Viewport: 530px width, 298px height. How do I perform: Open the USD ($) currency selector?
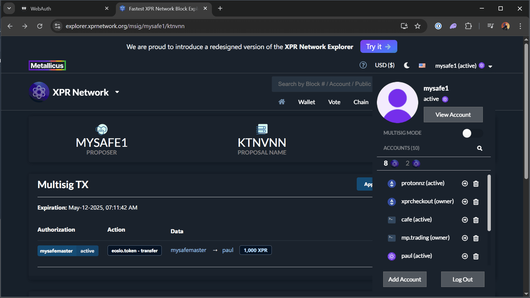coord(385,65)
